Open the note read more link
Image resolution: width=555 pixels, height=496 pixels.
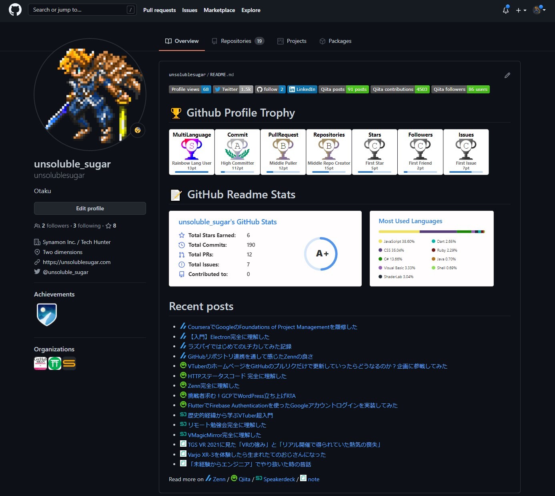point(314,479)
